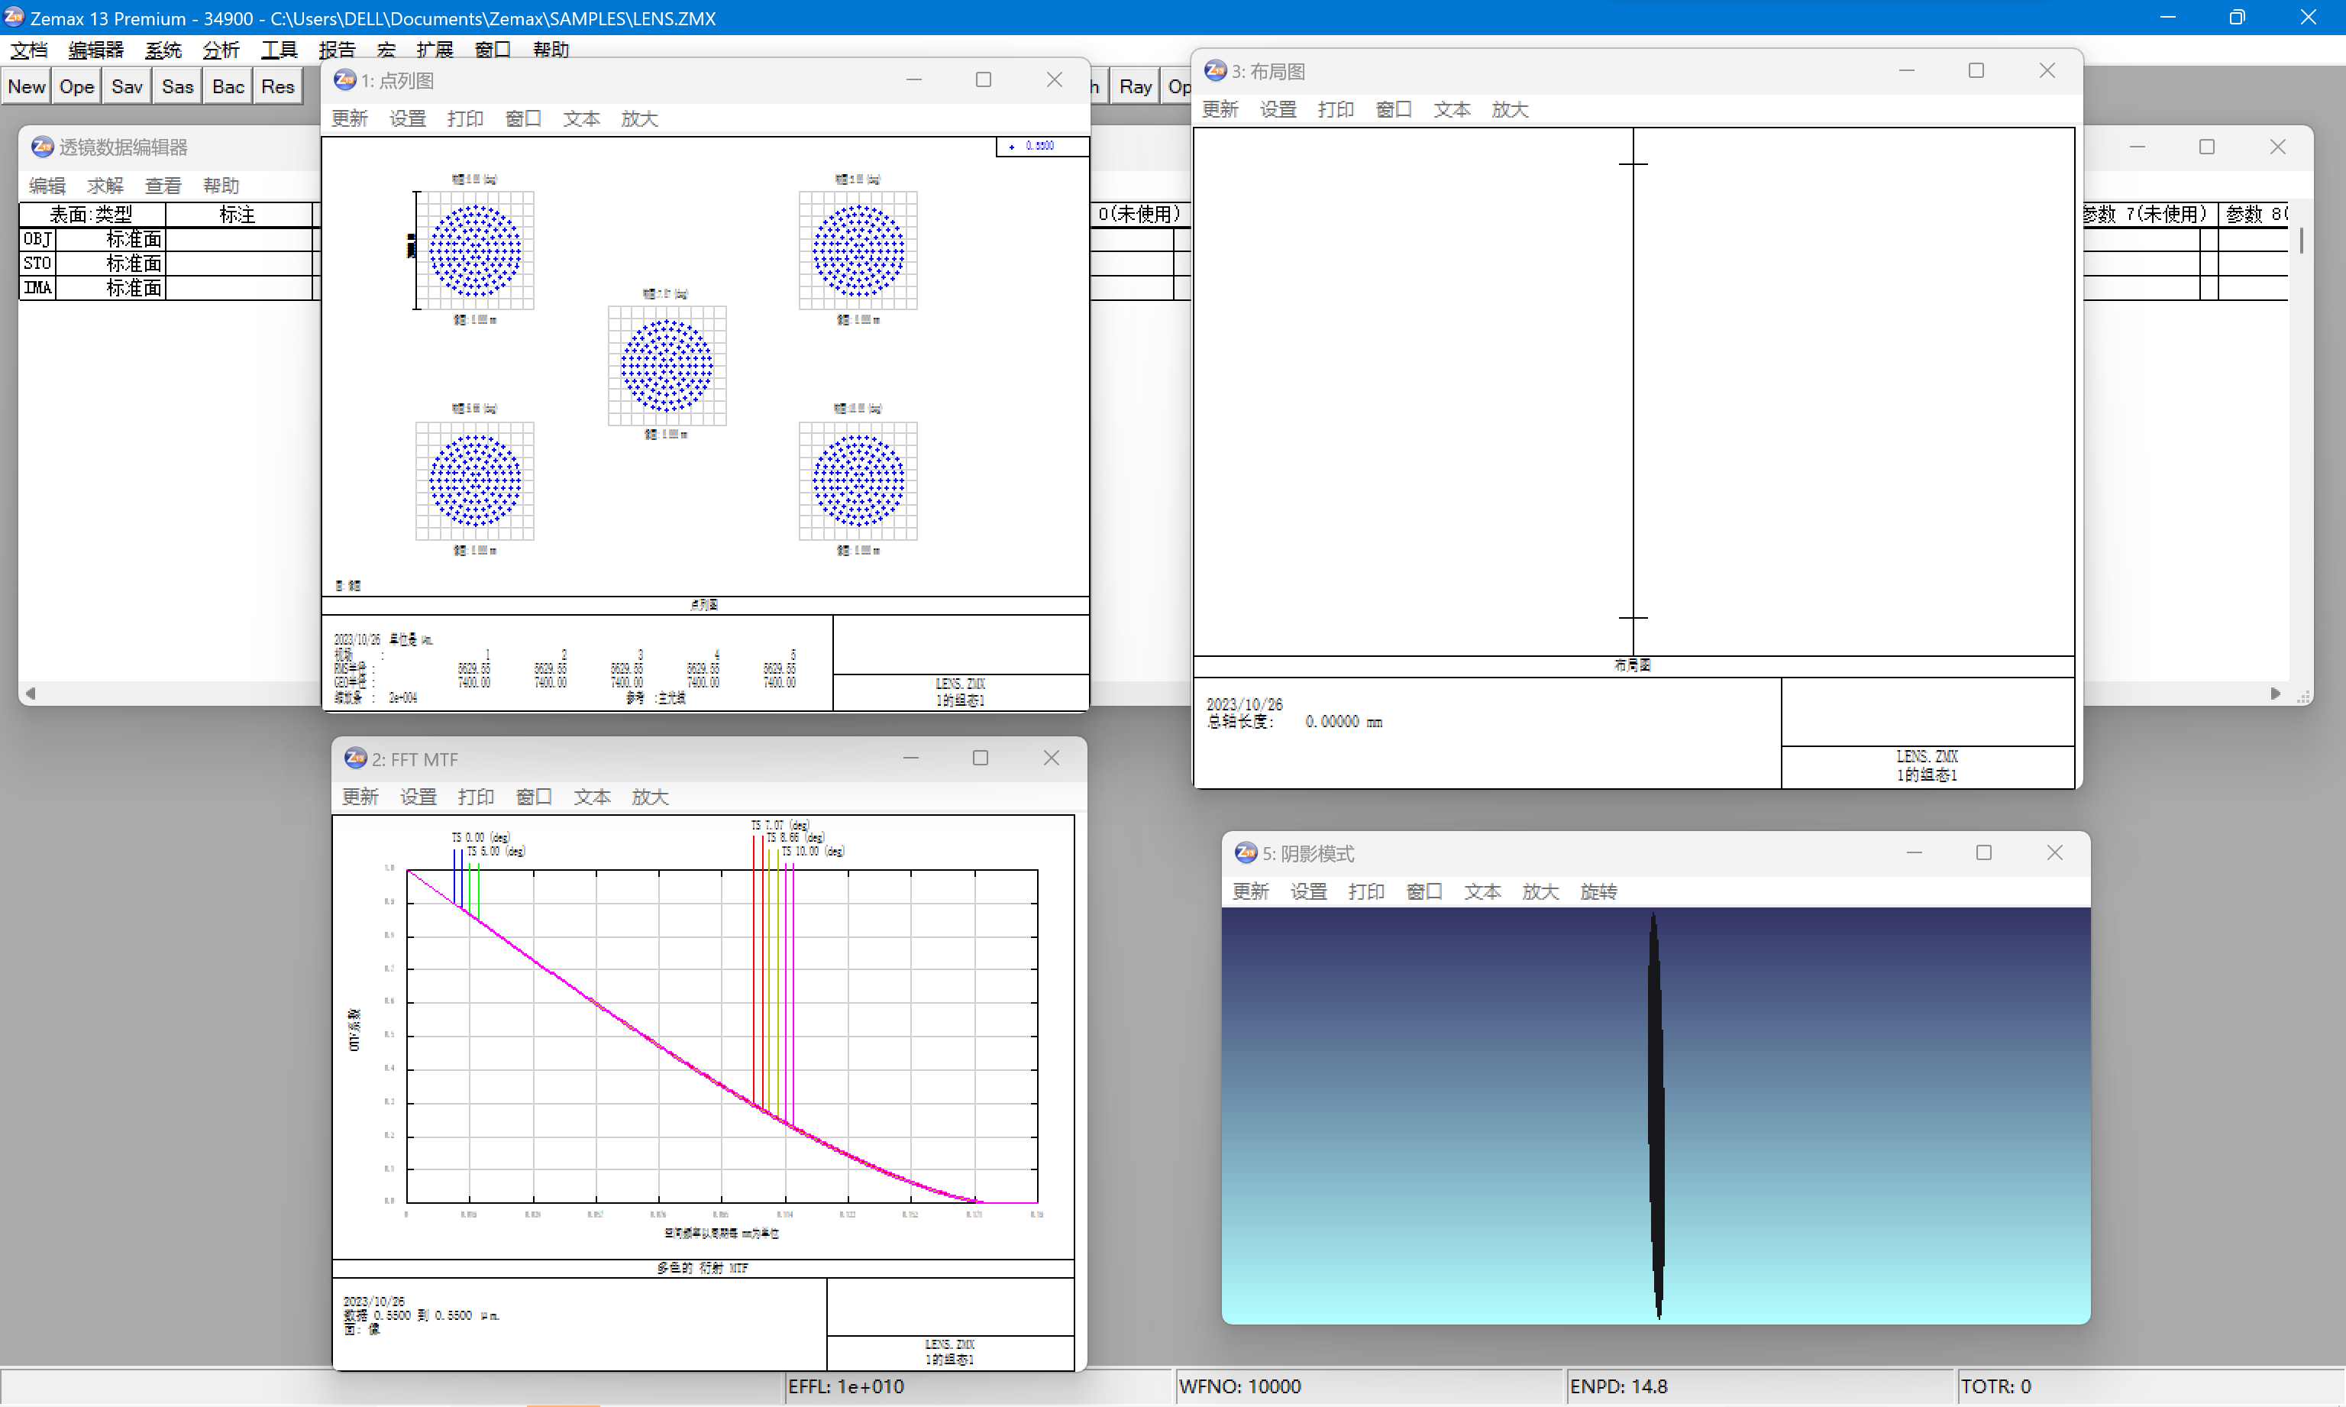The height and width of the screenshot is (1407, 2346).
Task: Click left scroll arrow in lens editor
Action: pos(31,693)
